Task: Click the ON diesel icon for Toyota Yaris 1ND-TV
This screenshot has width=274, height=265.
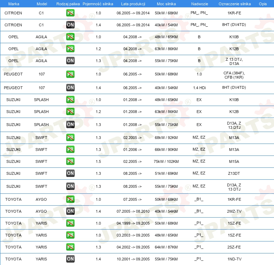Action: pyautogui.click(x=70, y=259)
